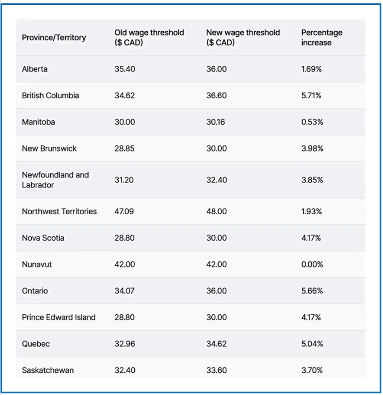Click the Old wage threshold column header
Image resolution: width=383 pixels, height=395 pixels.
pos(149,37)
